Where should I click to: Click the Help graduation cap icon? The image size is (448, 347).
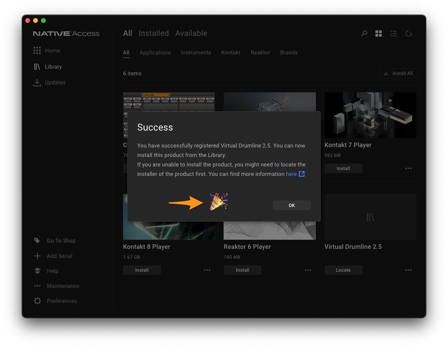coord(37,271)
